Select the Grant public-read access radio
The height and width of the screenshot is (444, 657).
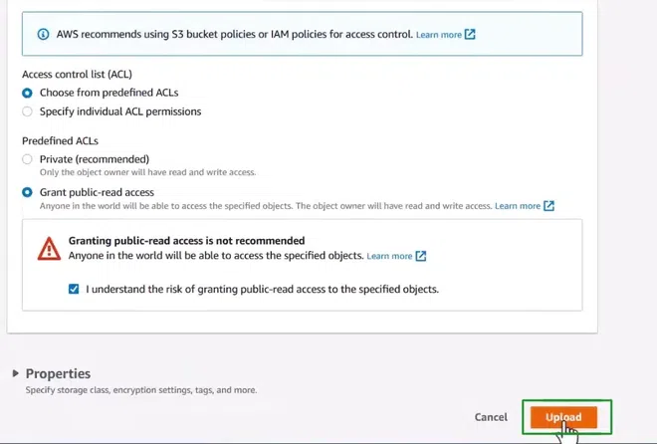pos(28,192)
